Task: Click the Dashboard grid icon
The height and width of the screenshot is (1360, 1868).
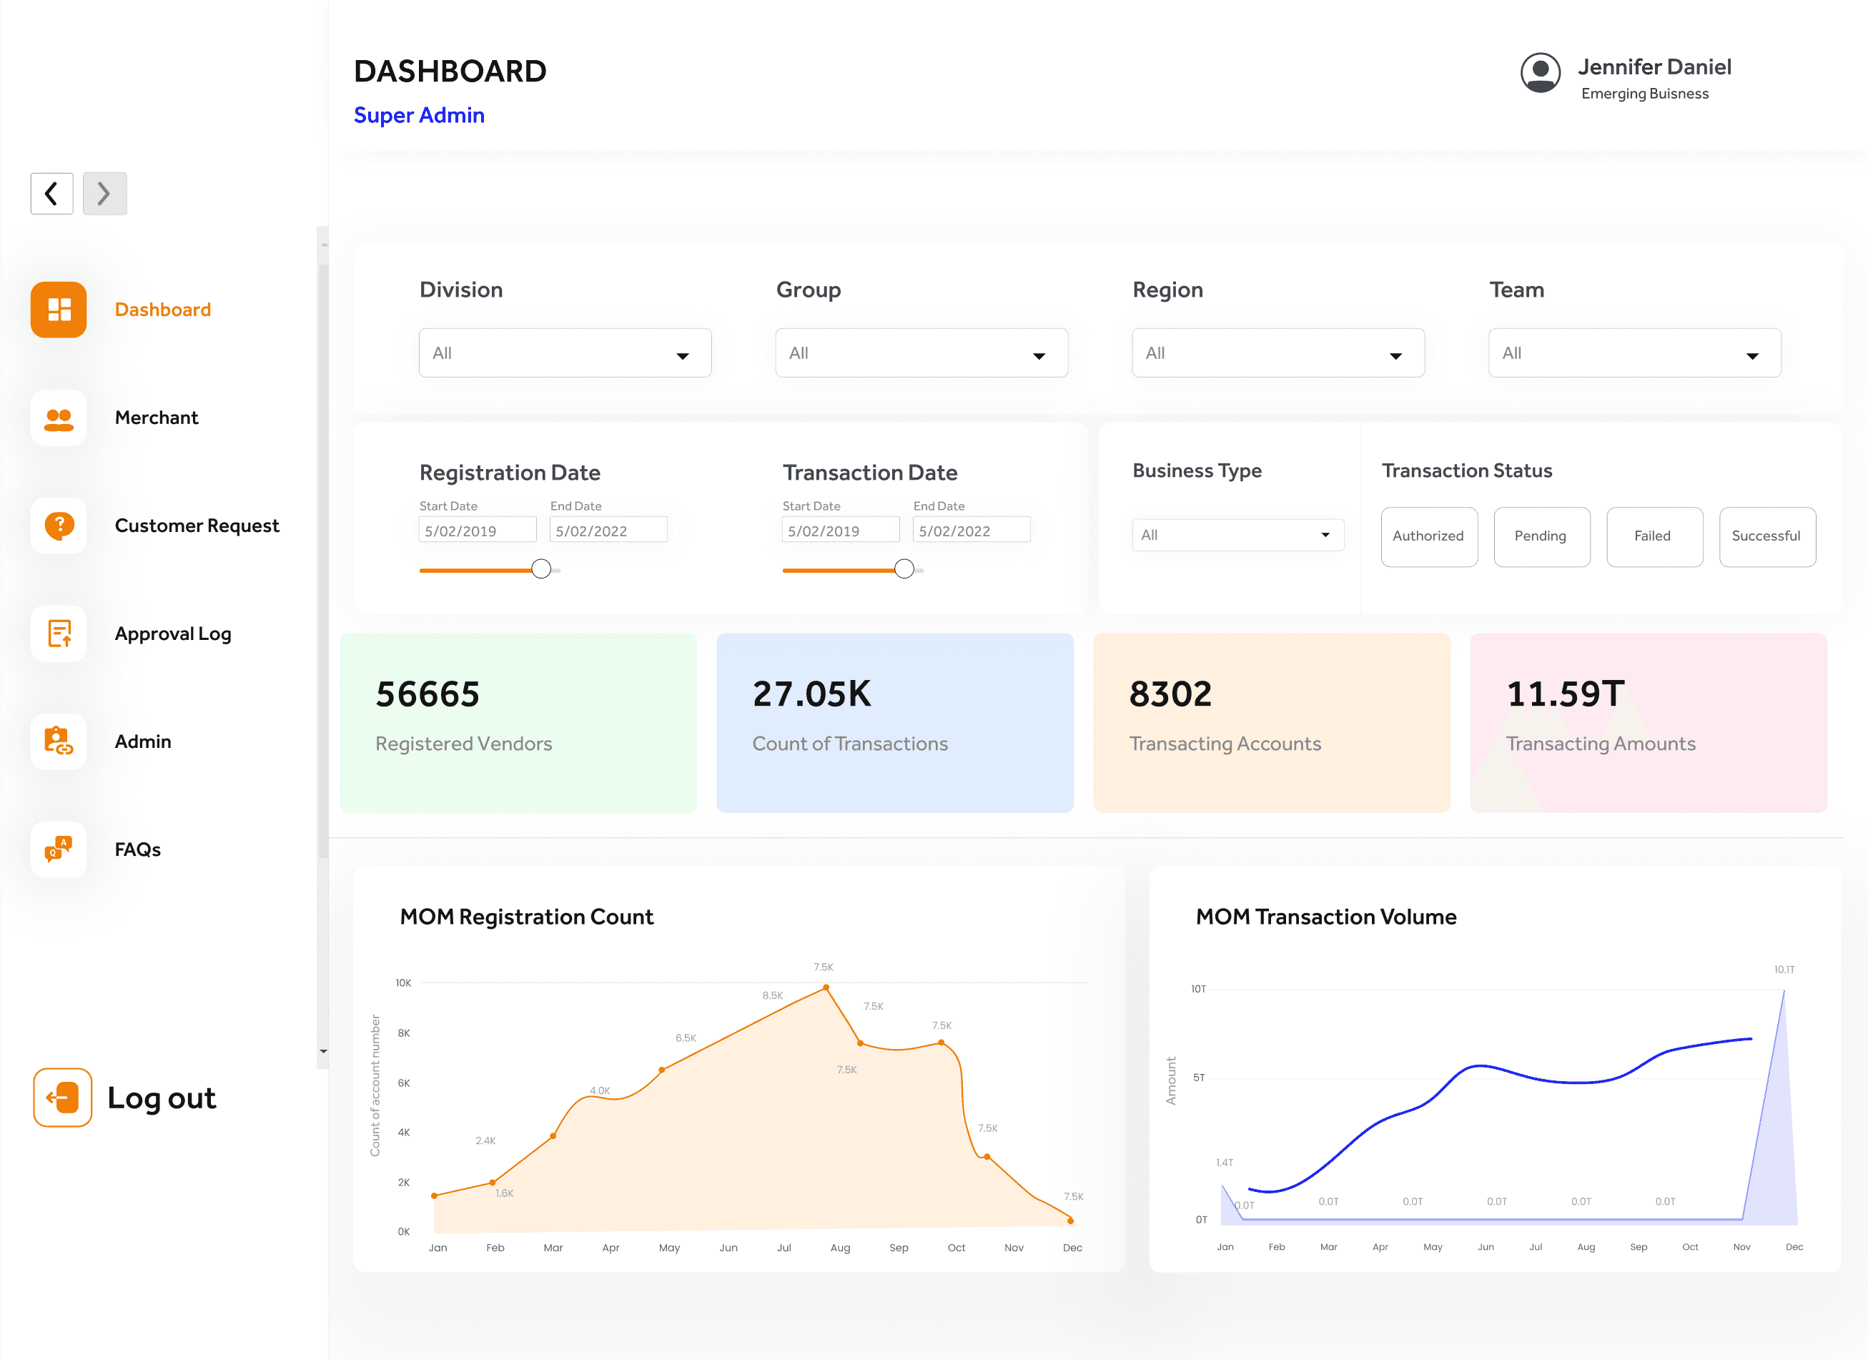Action: 59,310
